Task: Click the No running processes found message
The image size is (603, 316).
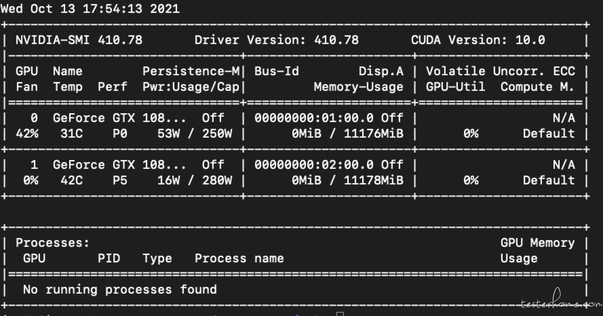Action: point(120,290)
